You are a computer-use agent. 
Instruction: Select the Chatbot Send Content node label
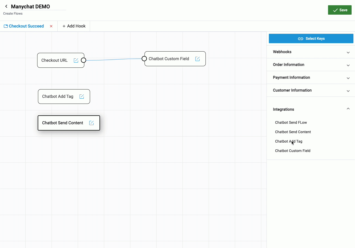pos(63,123)
